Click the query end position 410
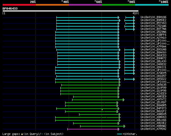Image resolution: width=171 pixels, height=136 pixels. [135, 13]
